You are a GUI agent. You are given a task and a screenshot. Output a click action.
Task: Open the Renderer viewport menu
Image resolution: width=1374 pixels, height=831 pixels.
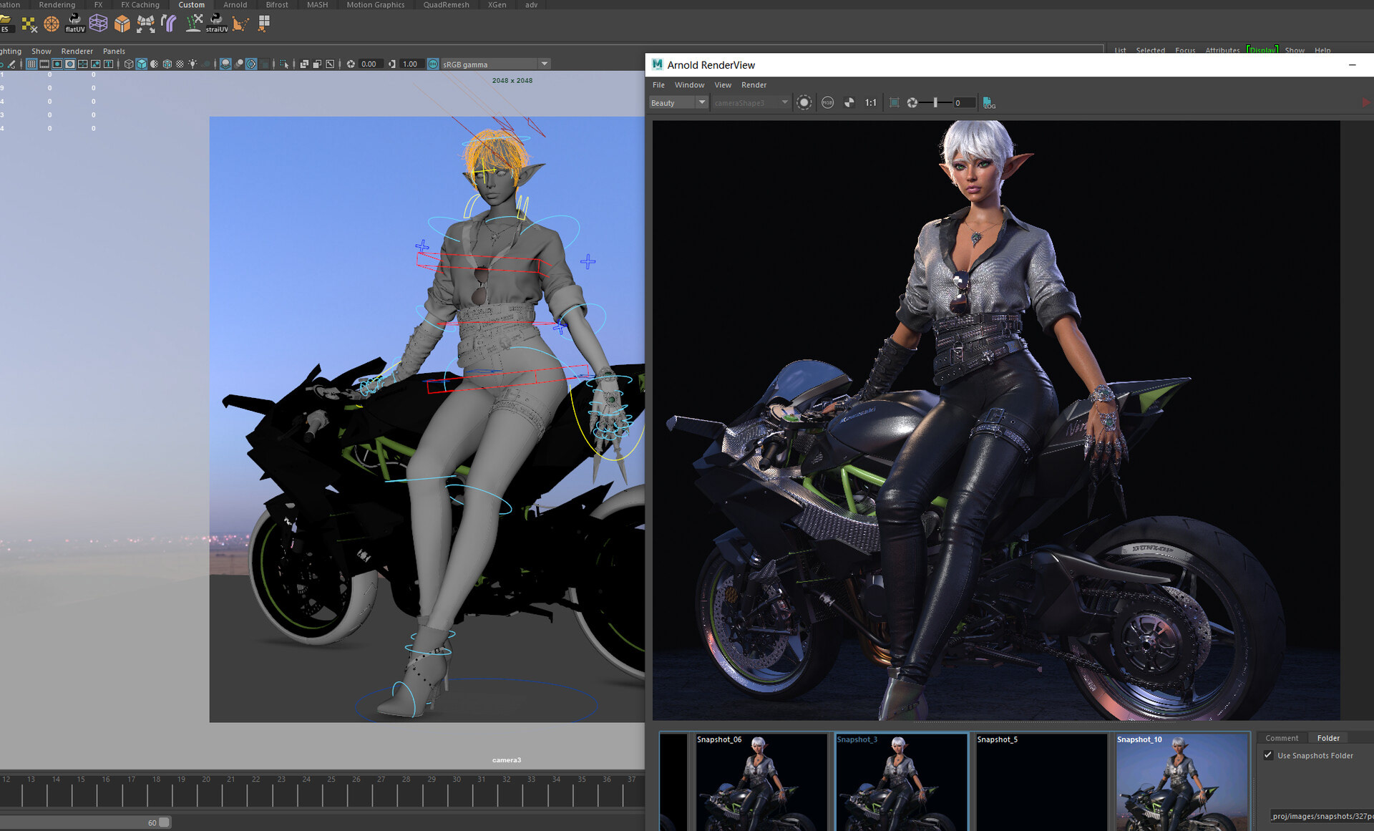[77, 52]
